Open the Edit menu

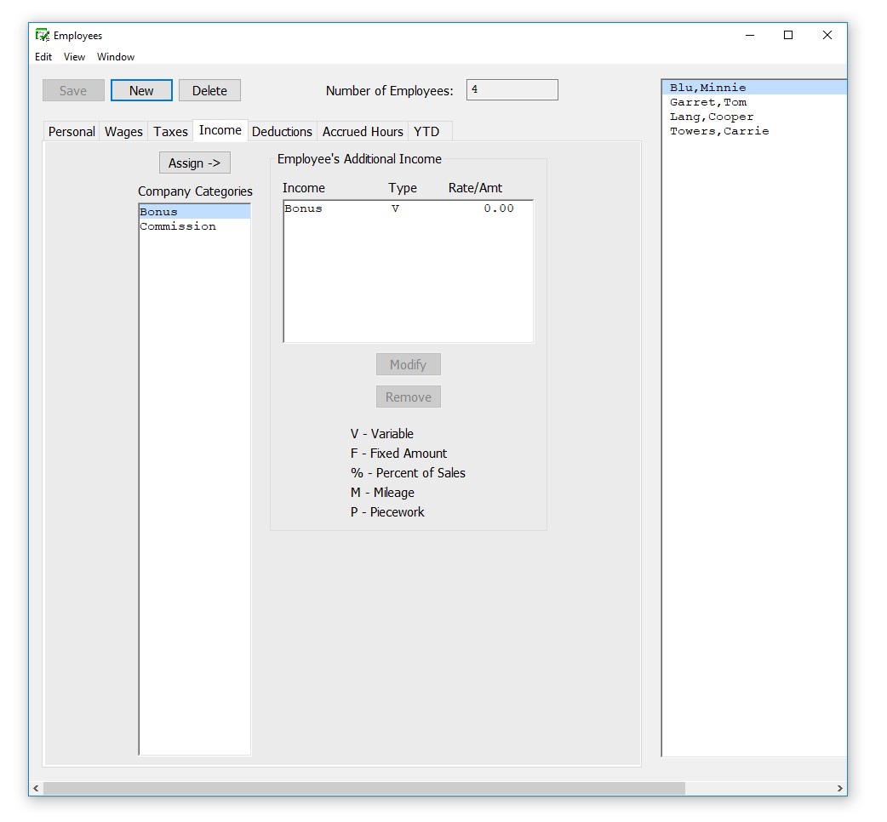pyautogui.click(x=43, y=57)
